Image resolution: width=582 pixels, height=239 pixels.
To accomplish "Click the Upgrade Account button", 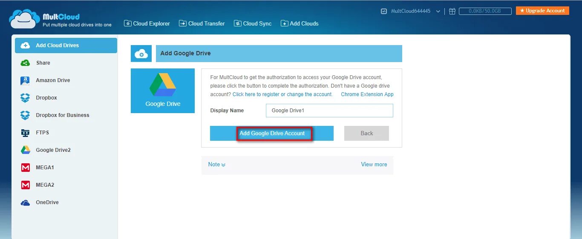I will click(x=542, y=11).
